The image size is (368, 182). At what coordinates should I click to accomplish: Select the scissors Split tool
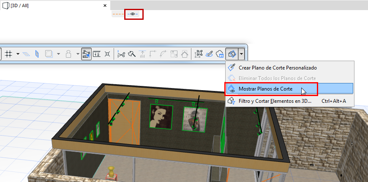point(121,54)
